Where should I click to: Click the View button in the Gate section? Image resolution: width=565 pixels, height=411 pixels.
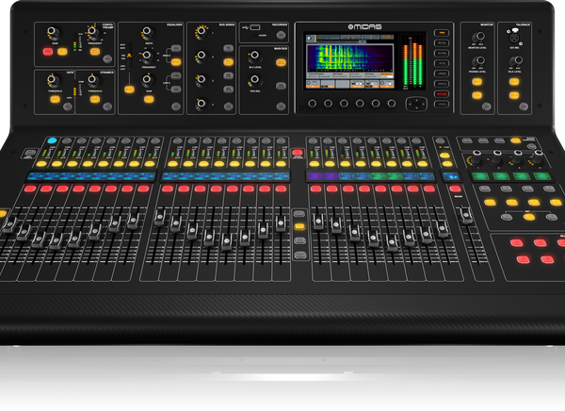(68, 107)
